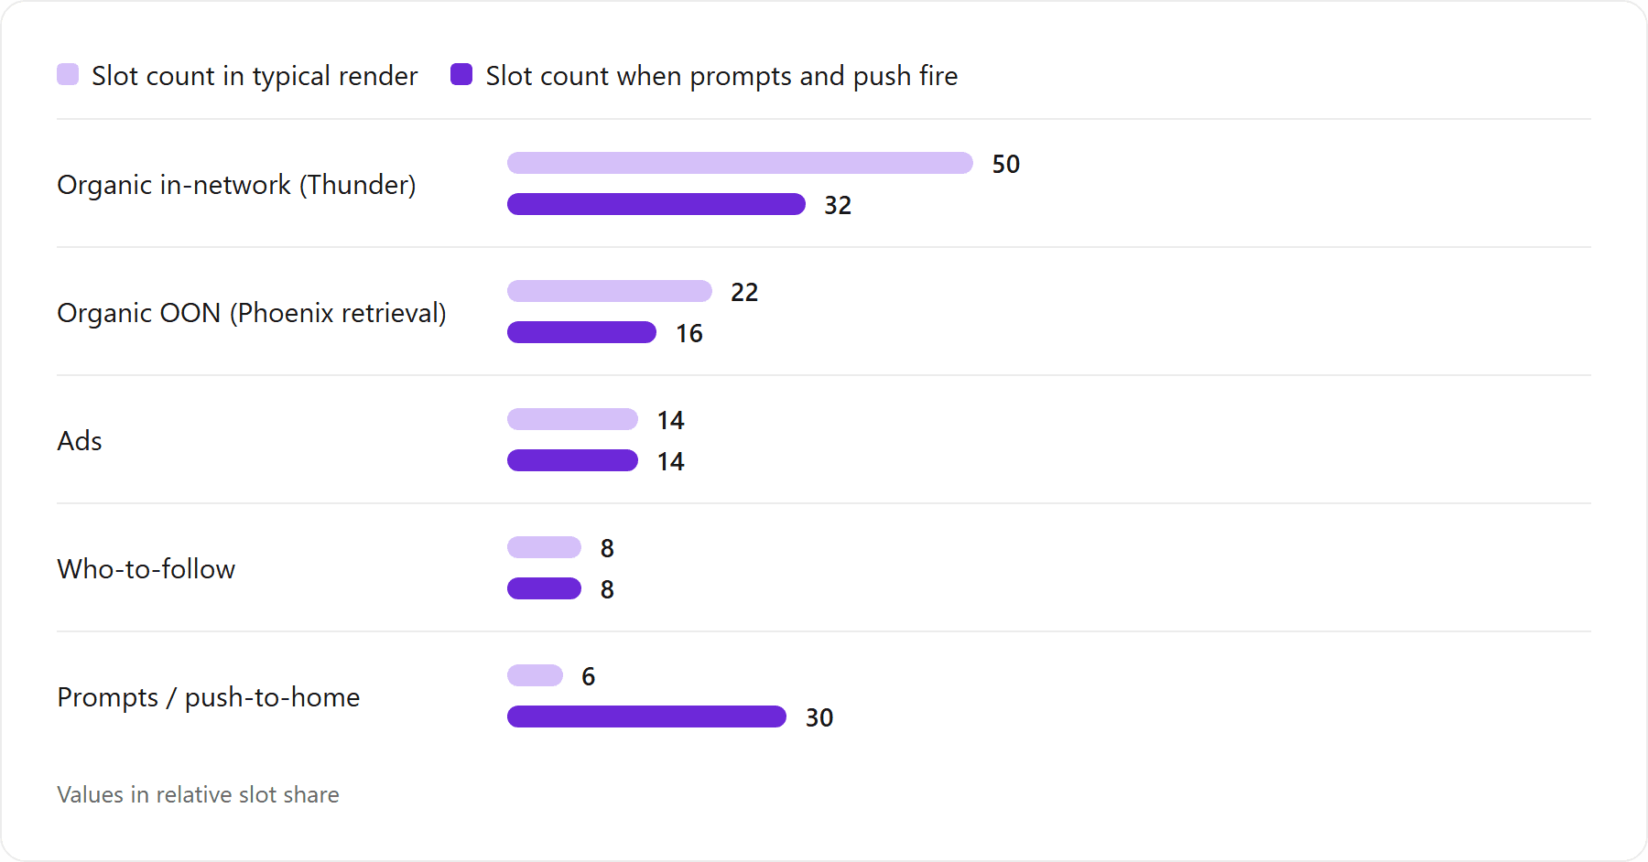
Task: Click the light Who-to-follow bar valued 8
Action: (x=545, y=547)
